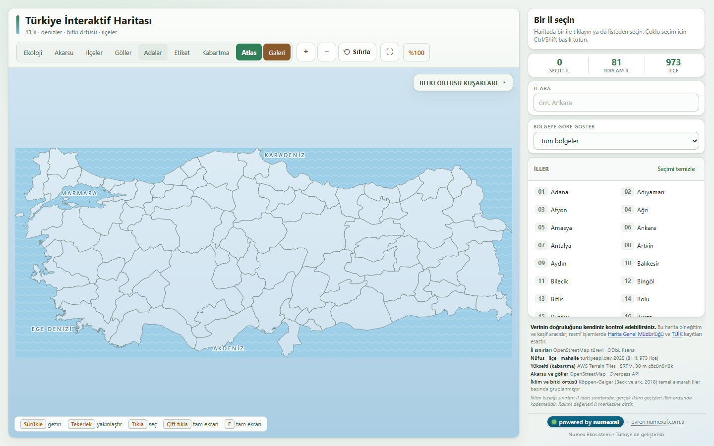Toggle the Göller lakes layer
The image size is (714, 446).
pyautogui.click(x=123, y=53)
